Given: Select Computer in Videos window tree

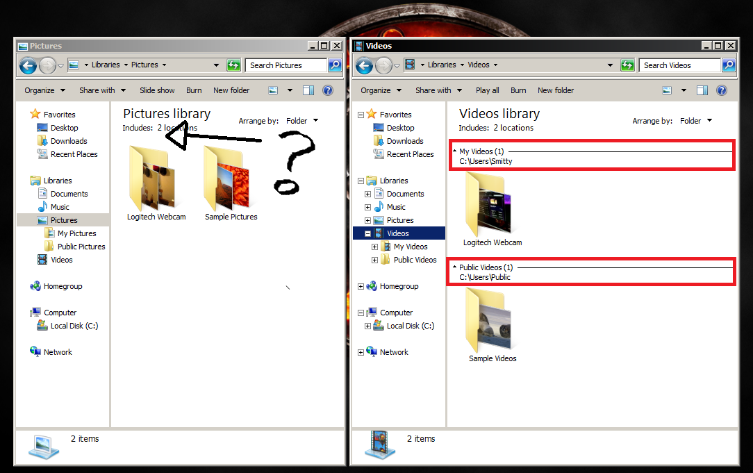Looking at the screenshot, I should tap(396, 313).
